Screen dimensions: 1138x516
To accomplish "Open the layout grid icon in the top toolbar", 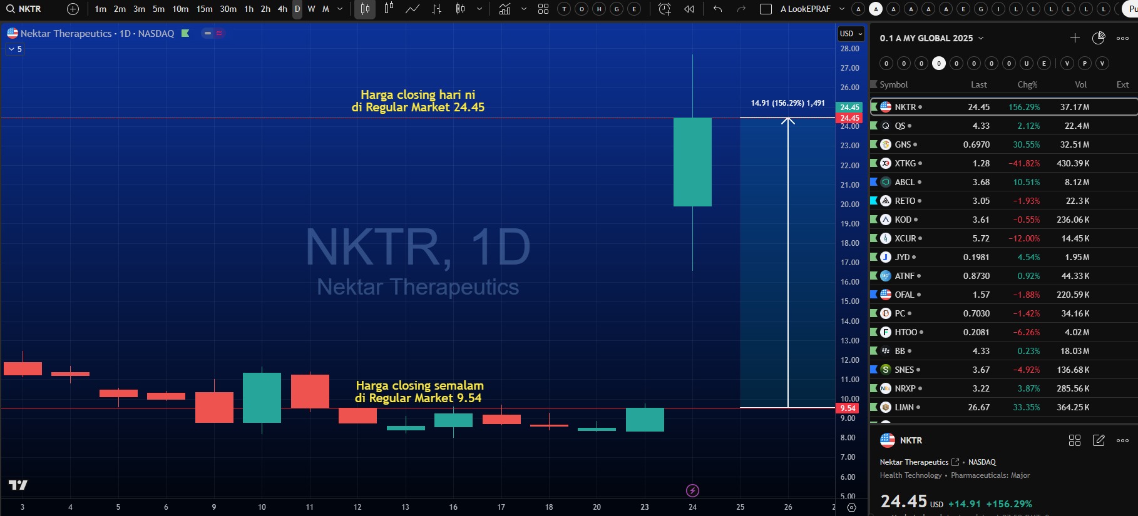I will coord(543,9).
